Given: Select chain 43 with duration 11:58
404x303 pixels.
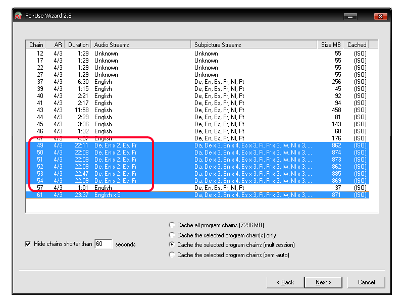Looking at the screenshot, I should pos(197,110).
